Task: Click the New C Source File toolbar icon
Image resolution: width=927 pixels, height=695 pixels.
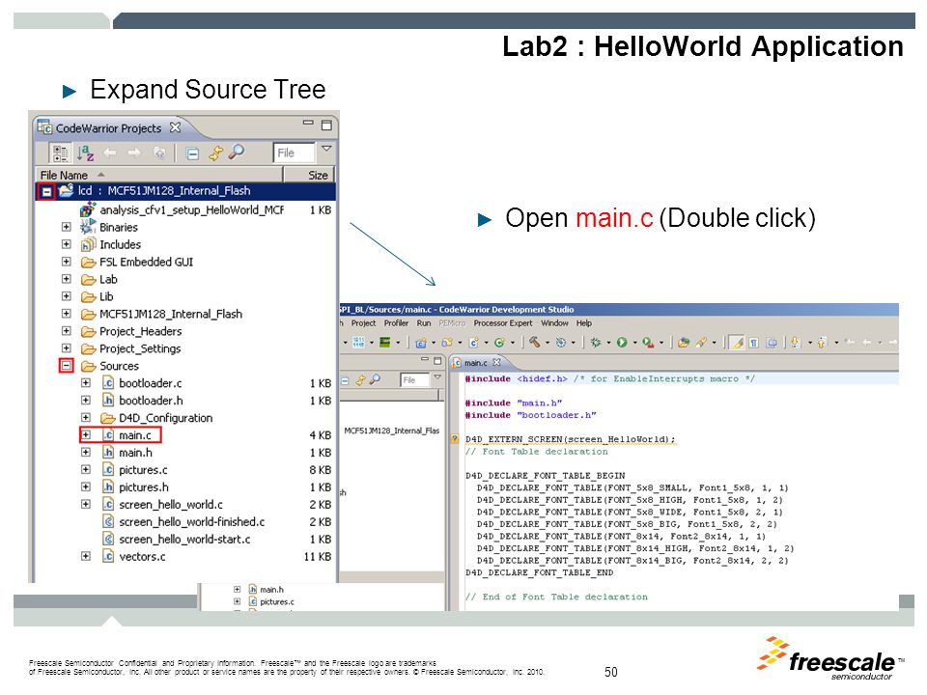Action: pos(473,342)
